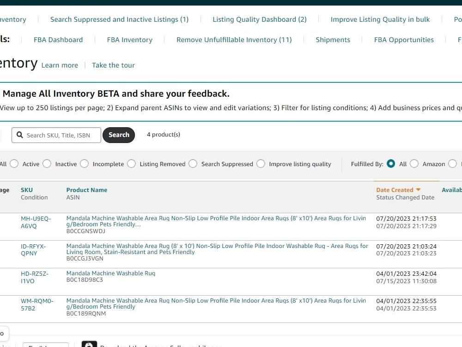Open SKU MH-U9EQ-A6VQ
Viewport: 462px width, 347px height.
pos(36,222)
